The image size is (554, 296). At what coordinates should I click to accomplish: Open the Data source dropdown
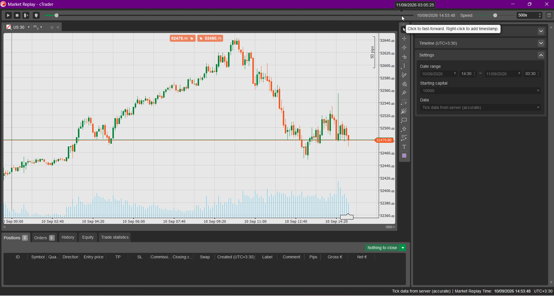pyautogui.click(x=480, y=107)
